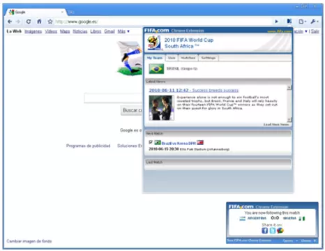Go to the browser home page

coord(39,22)
